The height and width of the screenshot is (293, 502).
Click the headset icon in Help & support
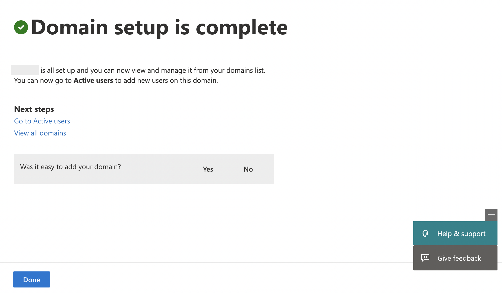[x=425, y=234]
